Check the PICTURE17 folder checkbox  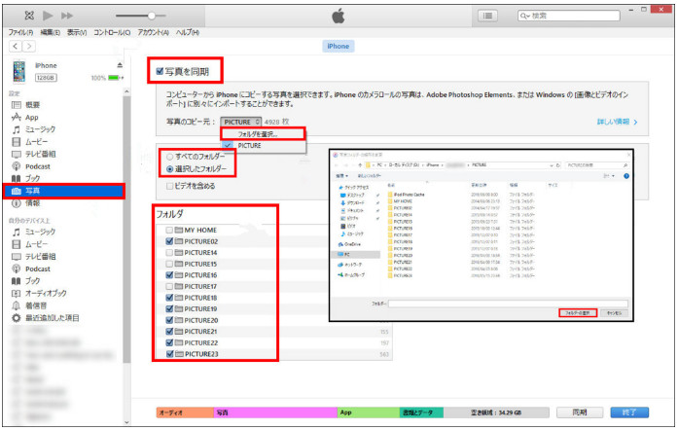coord(169,286)
